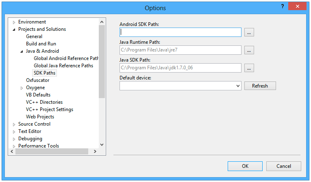
Task: Select the Java & Android label
Action: click(42, 51)
